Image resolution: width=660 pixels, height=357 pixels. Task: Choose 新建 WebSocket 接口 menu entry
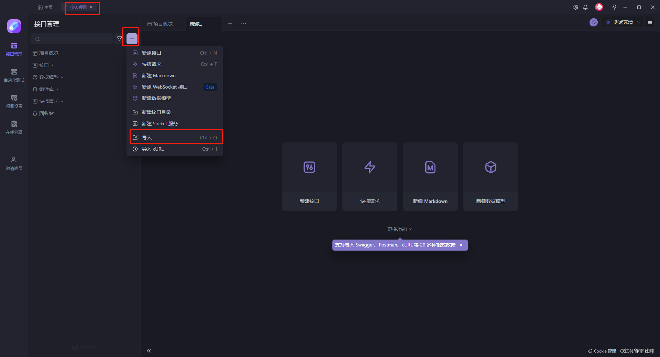coord(175,87)
